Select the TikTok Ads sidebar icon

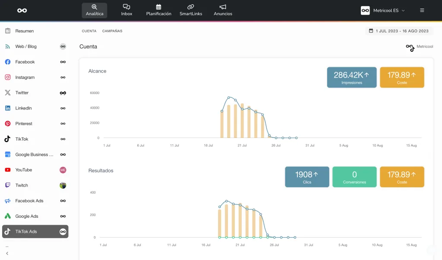[x=8, y=232]
